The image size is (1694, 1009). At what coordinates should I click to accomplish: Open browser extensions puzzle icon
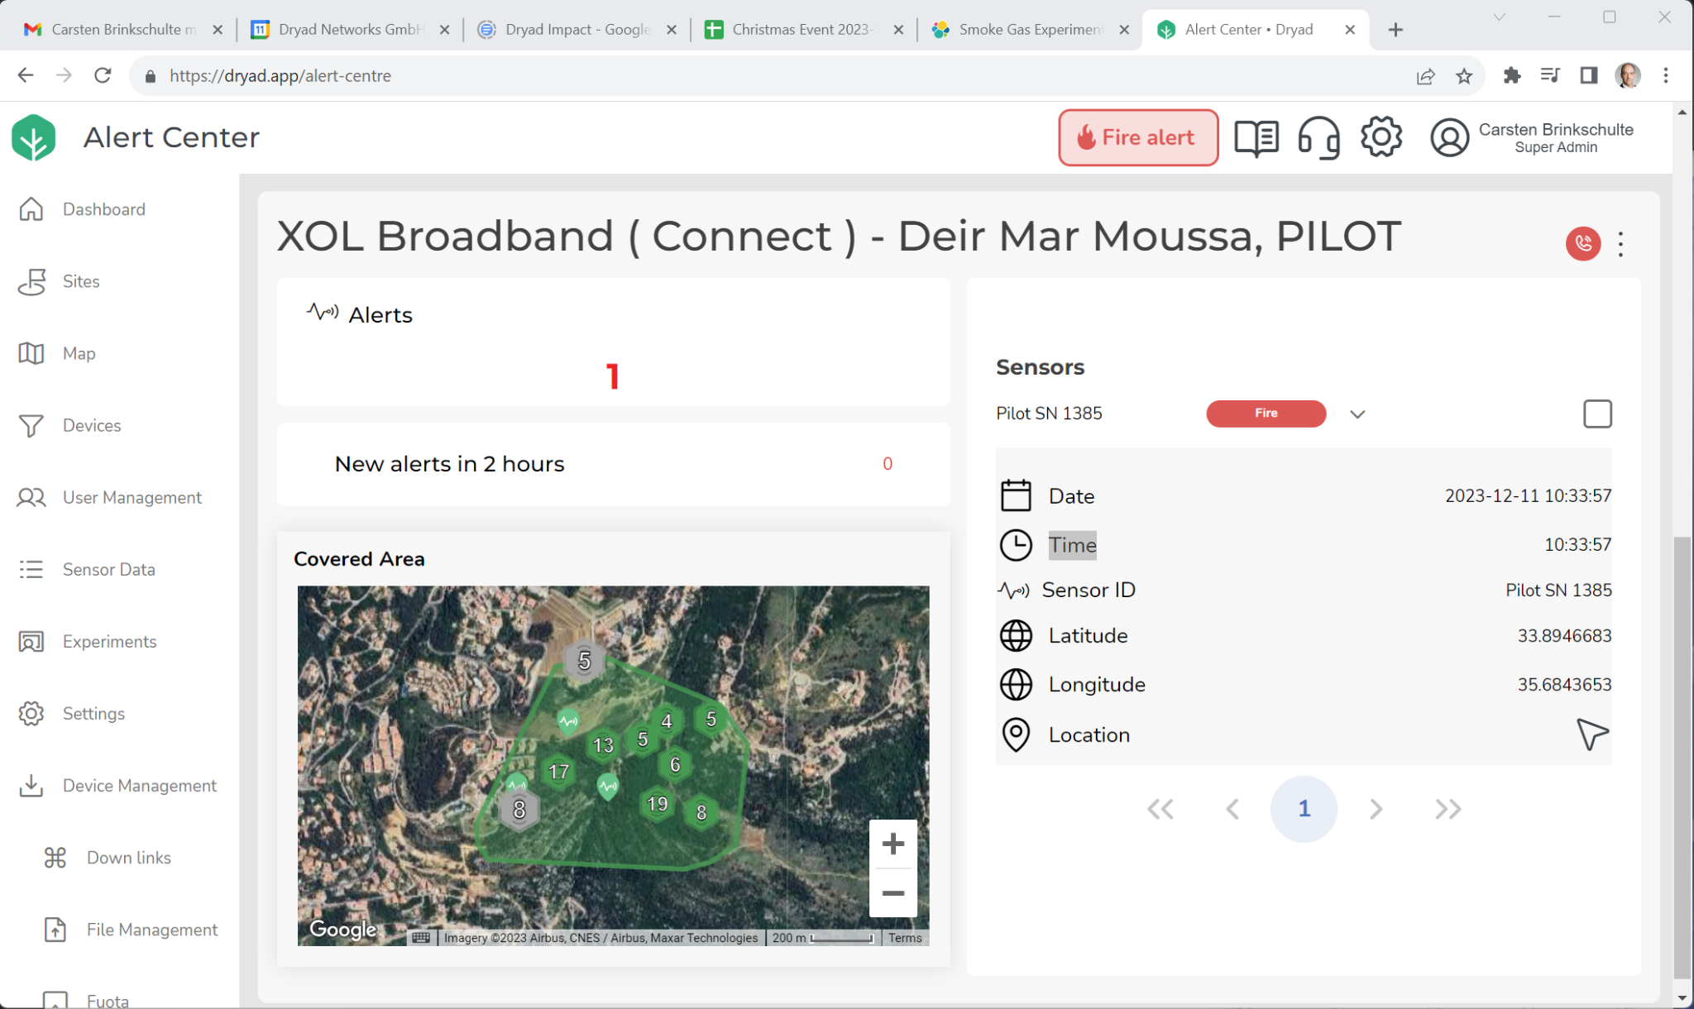point(1512,76)
